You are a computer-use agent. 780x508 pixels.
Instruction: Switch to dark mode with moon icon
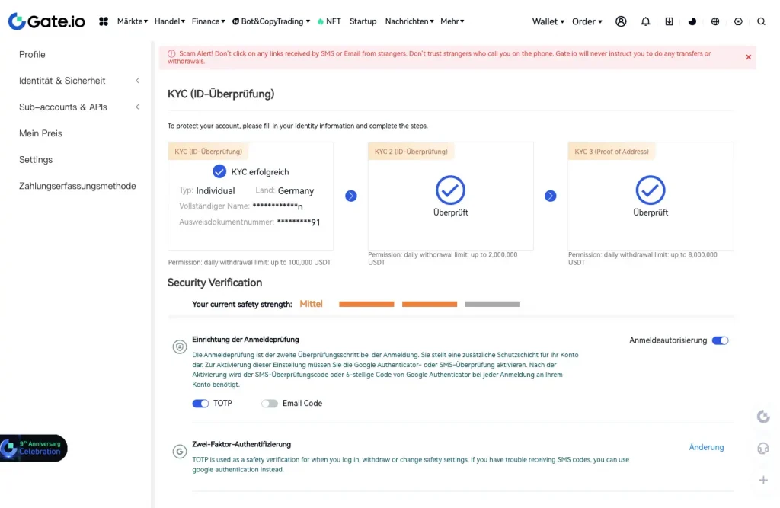pyautogui.click(x=692, y=21)
